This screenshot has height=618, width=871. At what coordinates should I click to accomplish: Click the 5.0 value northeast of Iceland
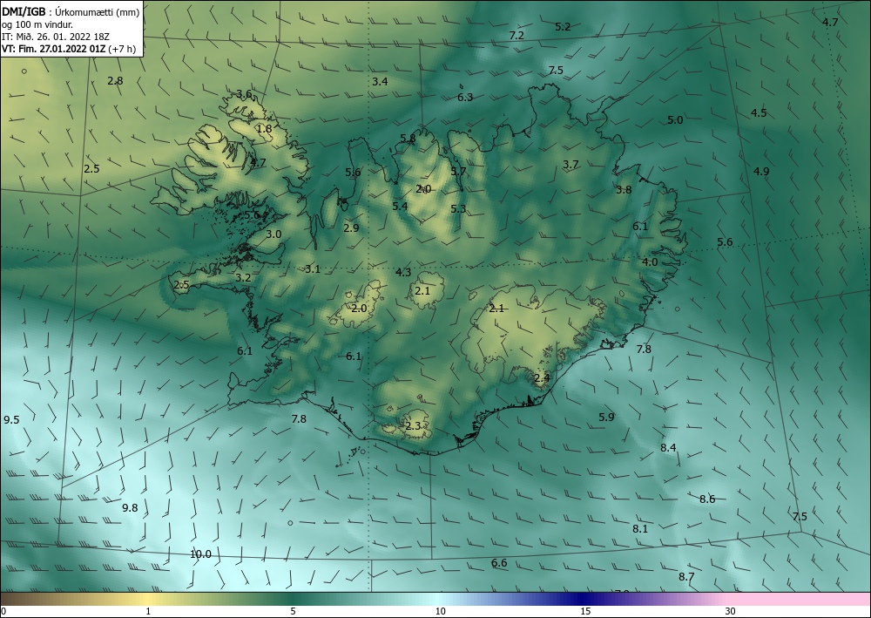pyautogui.click(x=675, y=120)
